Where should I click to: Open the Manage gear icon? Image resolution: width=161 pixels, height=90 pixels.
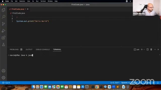[3, 78]
